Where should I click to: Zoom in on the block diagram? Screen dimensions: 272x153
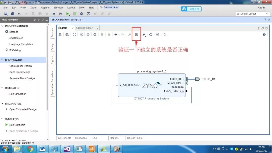(60, 34)
